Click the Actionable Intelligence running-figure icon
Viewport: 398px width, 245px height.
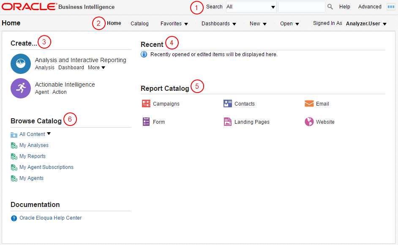pos(21,88)
